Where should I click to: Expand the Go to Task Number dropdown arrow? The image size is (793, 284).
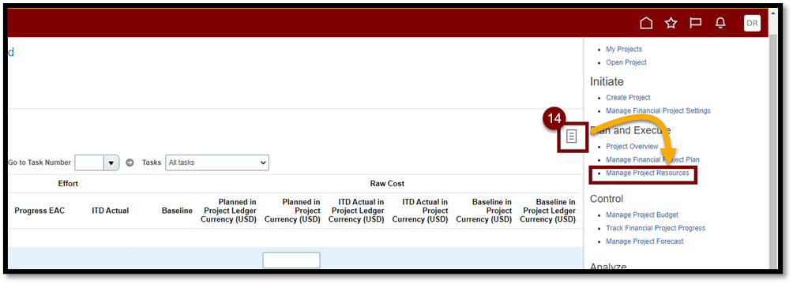coord(111,163)
